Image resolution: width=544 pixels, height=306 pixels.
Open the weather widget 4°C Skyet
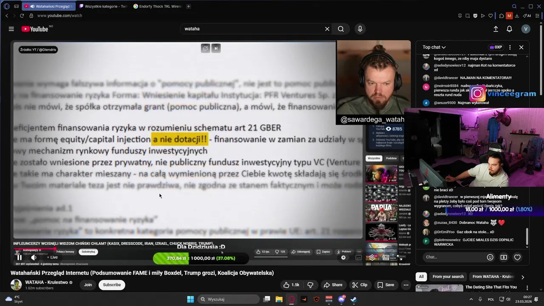14,299
